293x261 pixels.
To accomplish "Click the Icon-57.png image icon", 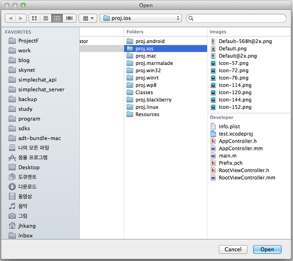I will pyautogui.click(x=213, y=63).
